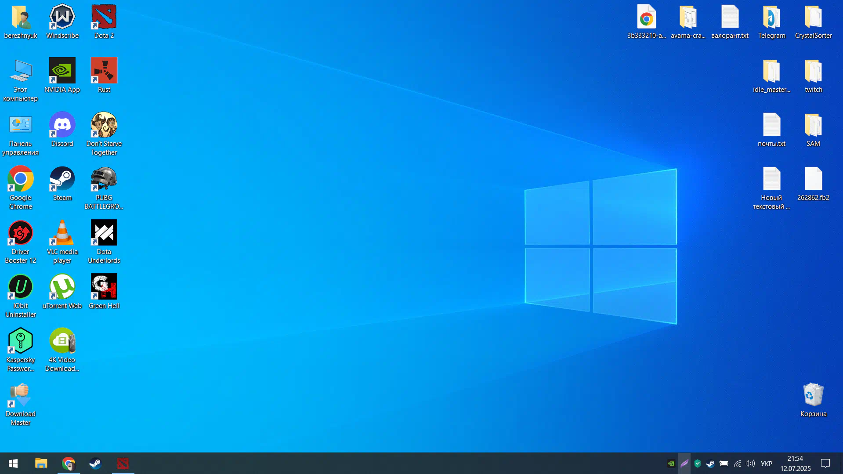This screenshot has height=474, width=843.
Task: Select the Telegram folder on desktop
Action: point(771,22)
